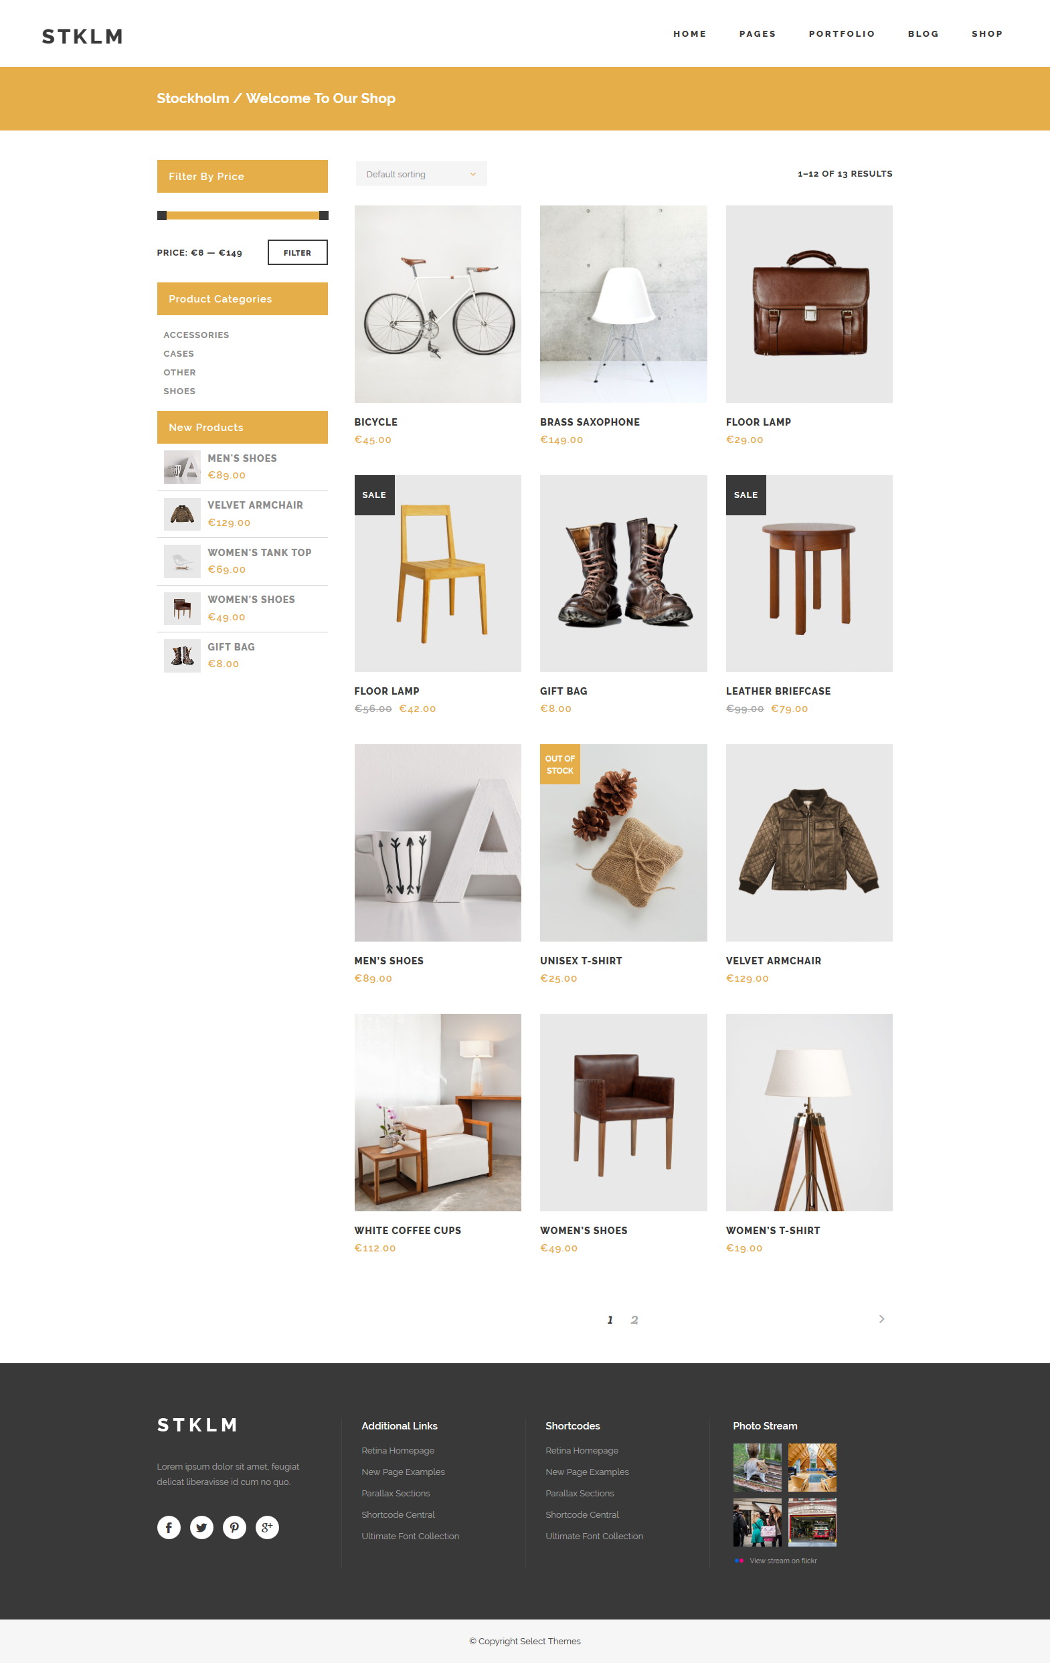
Task: Go to page 2 of results
Action: tap(634, 1320)
